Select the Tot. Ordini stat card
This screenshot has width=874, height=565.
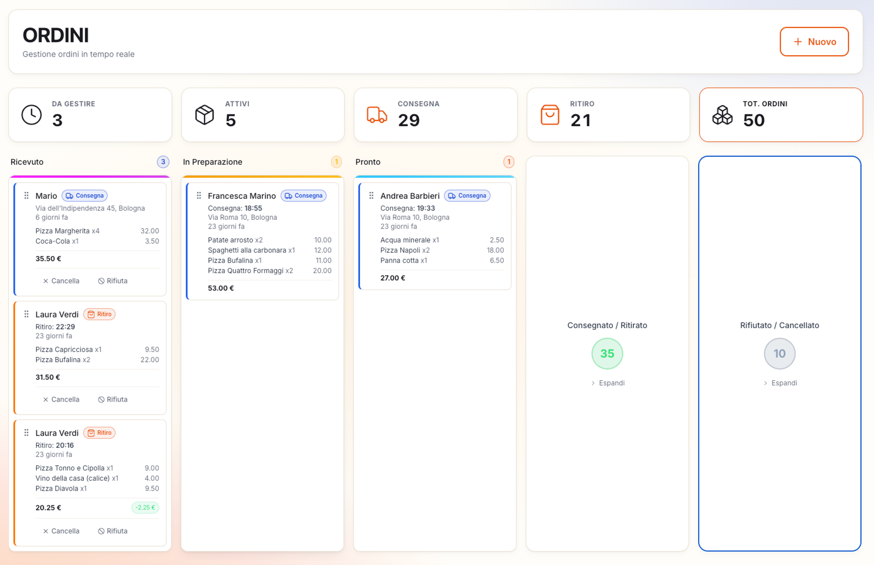(x=781, y=115)
